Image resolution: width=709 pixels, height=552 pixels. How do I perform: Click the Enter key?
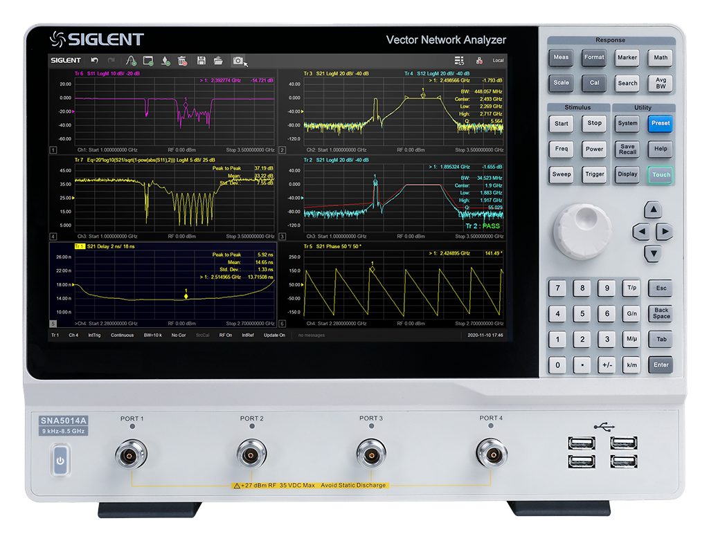click(661, 365)
